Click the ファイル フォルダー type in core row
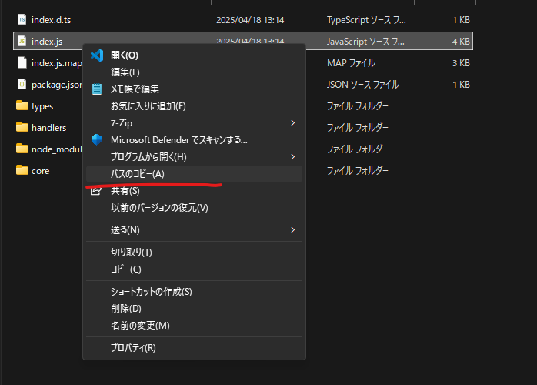 pyautogui.click(x=358, y=170)
